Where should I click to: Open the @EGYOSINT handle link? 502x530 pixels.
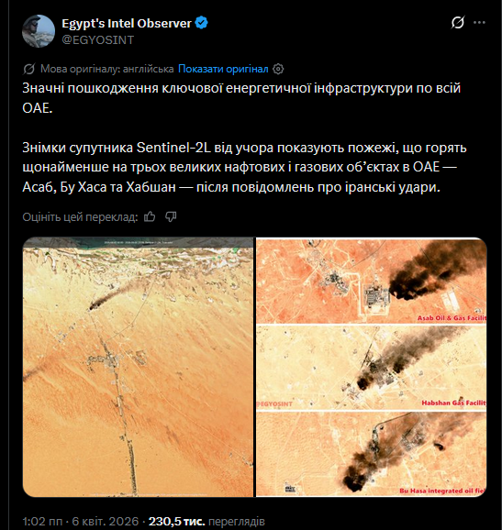(x=98, y=39)
